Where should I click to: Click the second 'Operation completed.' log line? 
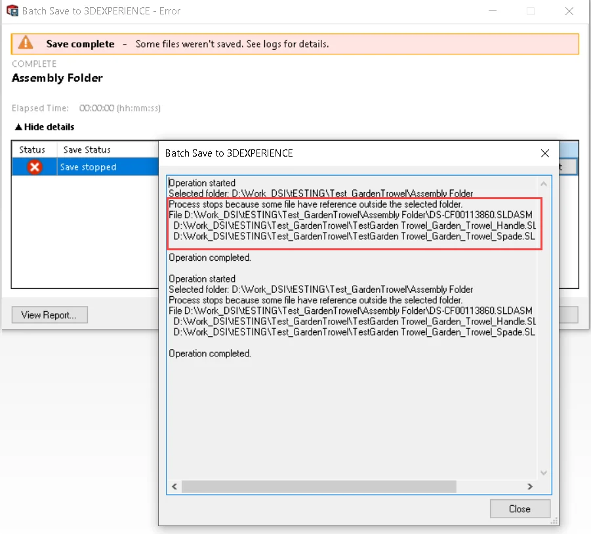click(x=210, y=353)
